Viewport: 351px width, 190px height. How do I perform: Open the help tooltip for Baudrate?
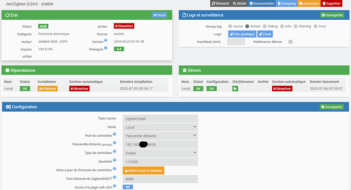[x=114, y=160]
